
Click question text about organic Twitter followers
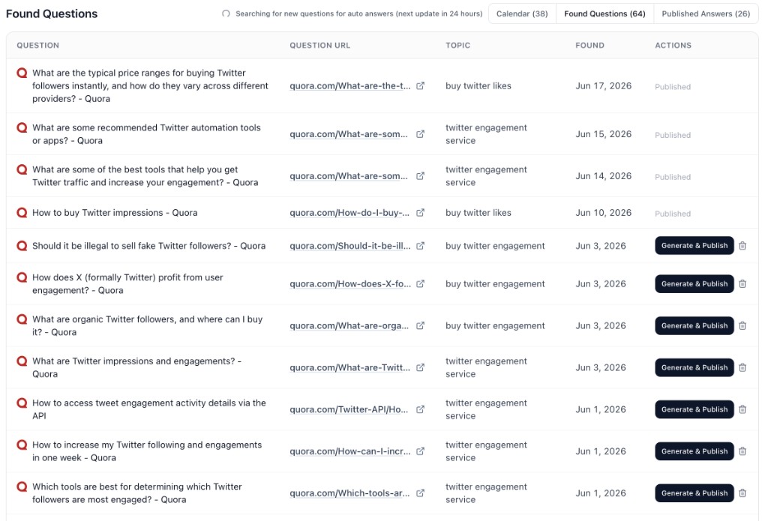[148, 325]
